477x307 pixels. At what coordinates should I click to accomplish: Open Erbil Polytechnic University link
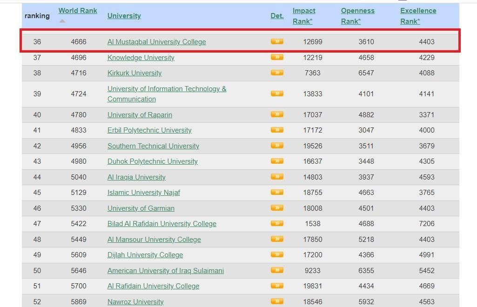coord(149,130)
